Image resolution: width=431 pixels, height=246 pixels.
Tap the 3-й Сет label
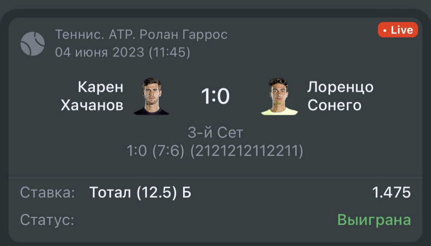coord(215,132)
